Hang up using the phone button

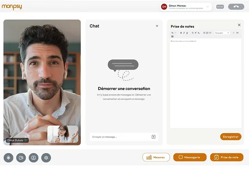[236, 7]
